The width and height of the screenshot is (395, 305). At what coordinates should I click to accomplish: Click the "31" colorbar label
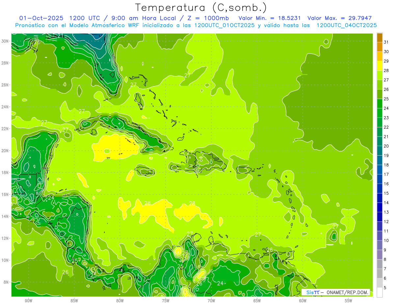[x=386, y=42]
